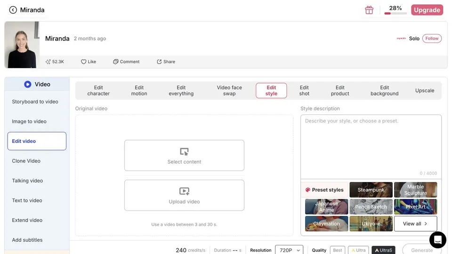Open Miranda's profile photo thumbnail
452x254 pixels.
(22, 45)
